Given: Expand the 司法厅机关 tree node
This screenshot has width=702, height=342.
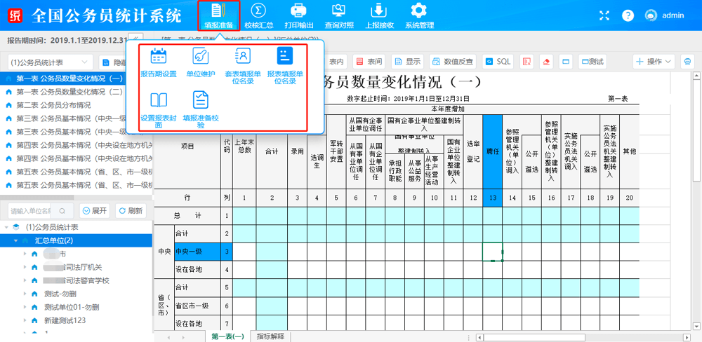Looking at the screenshot, I should [x=25, y=267].
